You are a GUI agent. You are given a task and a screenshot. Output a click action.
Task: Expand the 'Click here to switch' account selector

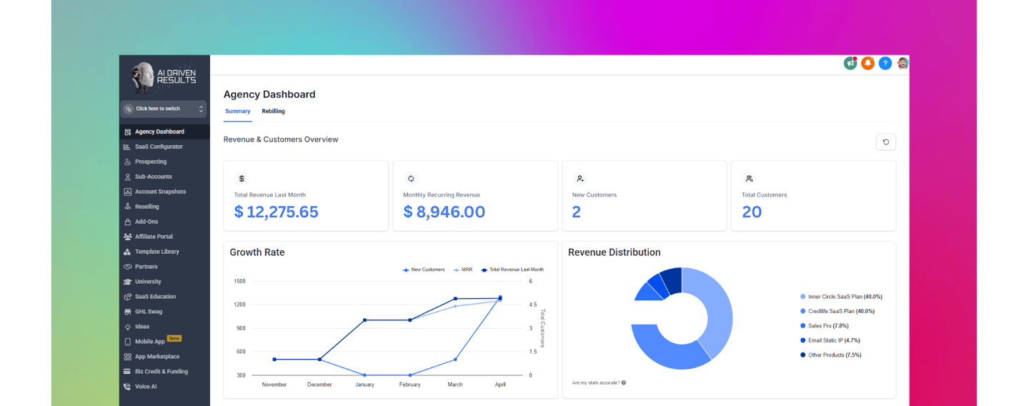(x=164, y=109)
